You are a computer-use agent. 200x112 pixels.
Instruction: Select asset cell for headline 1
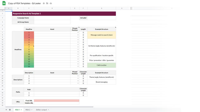tap(52, 32)
